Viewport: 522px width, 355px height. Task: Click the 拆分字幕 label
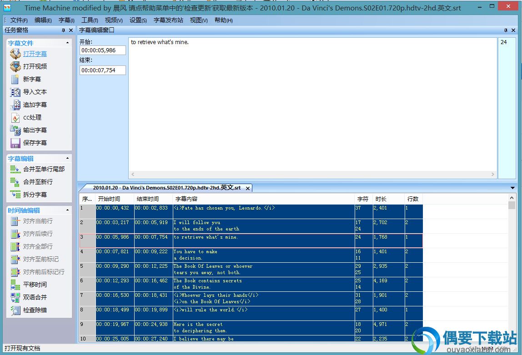coord(35,195)
